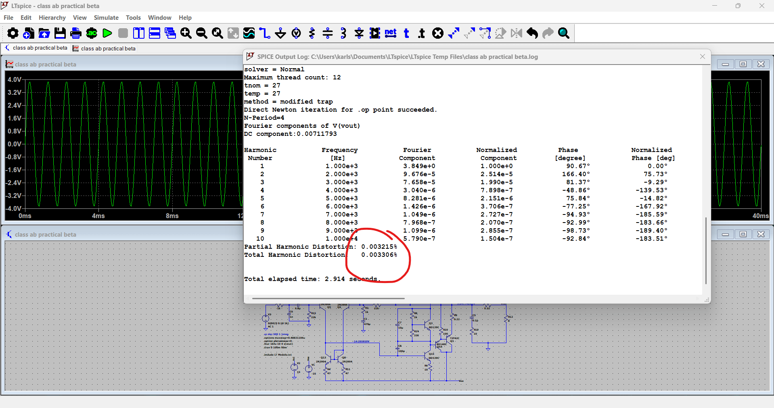This screenshot has height=408, width=774.
Task: Click the Total elapsed time line
Action: click(x=312, y=279)
